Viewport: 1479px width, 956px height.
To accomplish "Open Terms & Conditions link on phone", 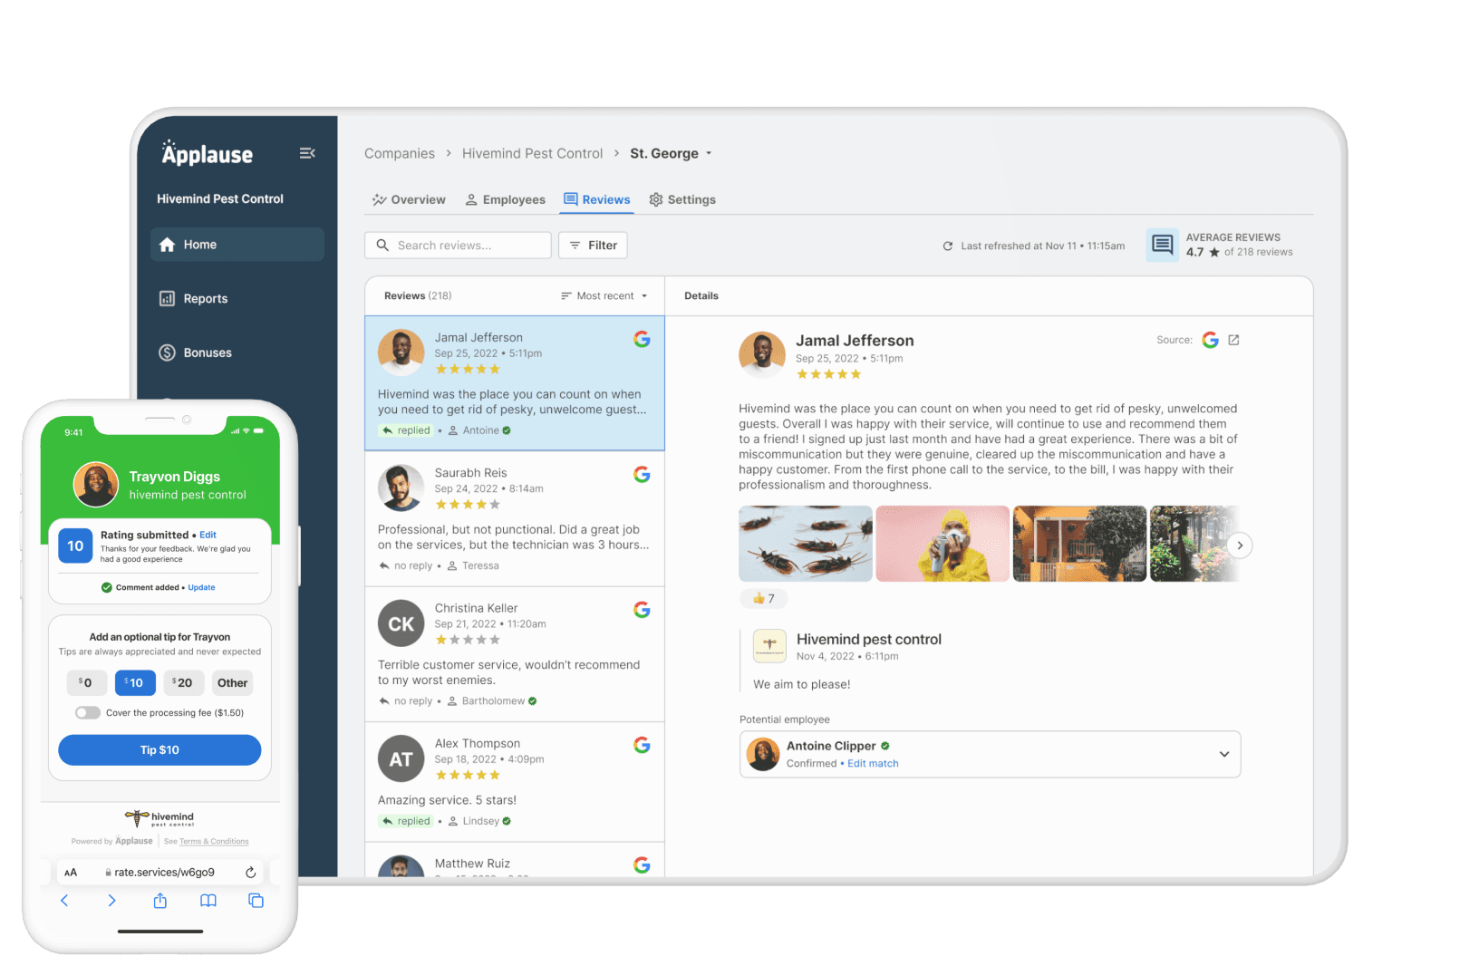I will point(214,842).
